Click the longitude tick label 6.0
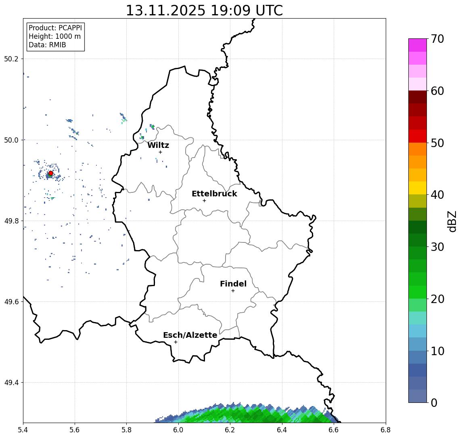This screenshot has height=438, width=462. 178,430
